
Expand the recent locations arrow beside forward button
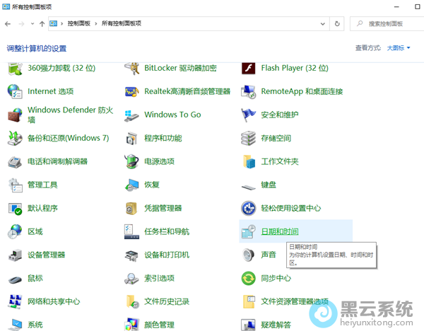32,23
